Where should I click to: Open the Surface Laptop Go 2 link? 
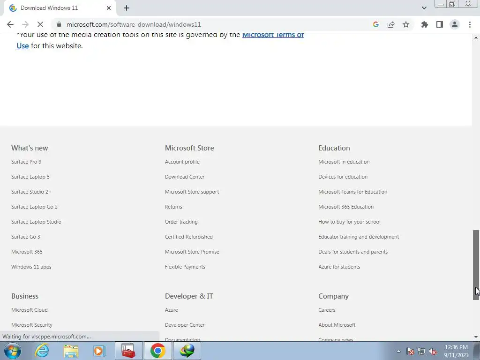pos(34,207)
